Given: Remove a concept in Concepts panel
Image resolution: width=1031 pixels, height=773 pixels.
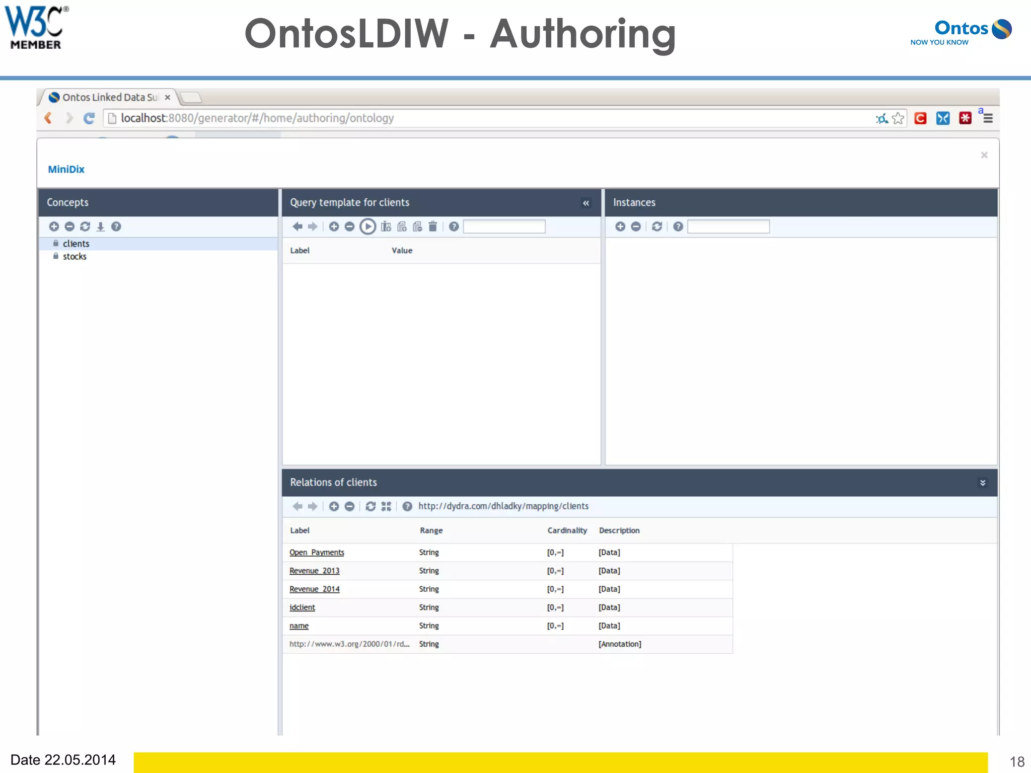Looking at the screenshot, I should (69, 226).
